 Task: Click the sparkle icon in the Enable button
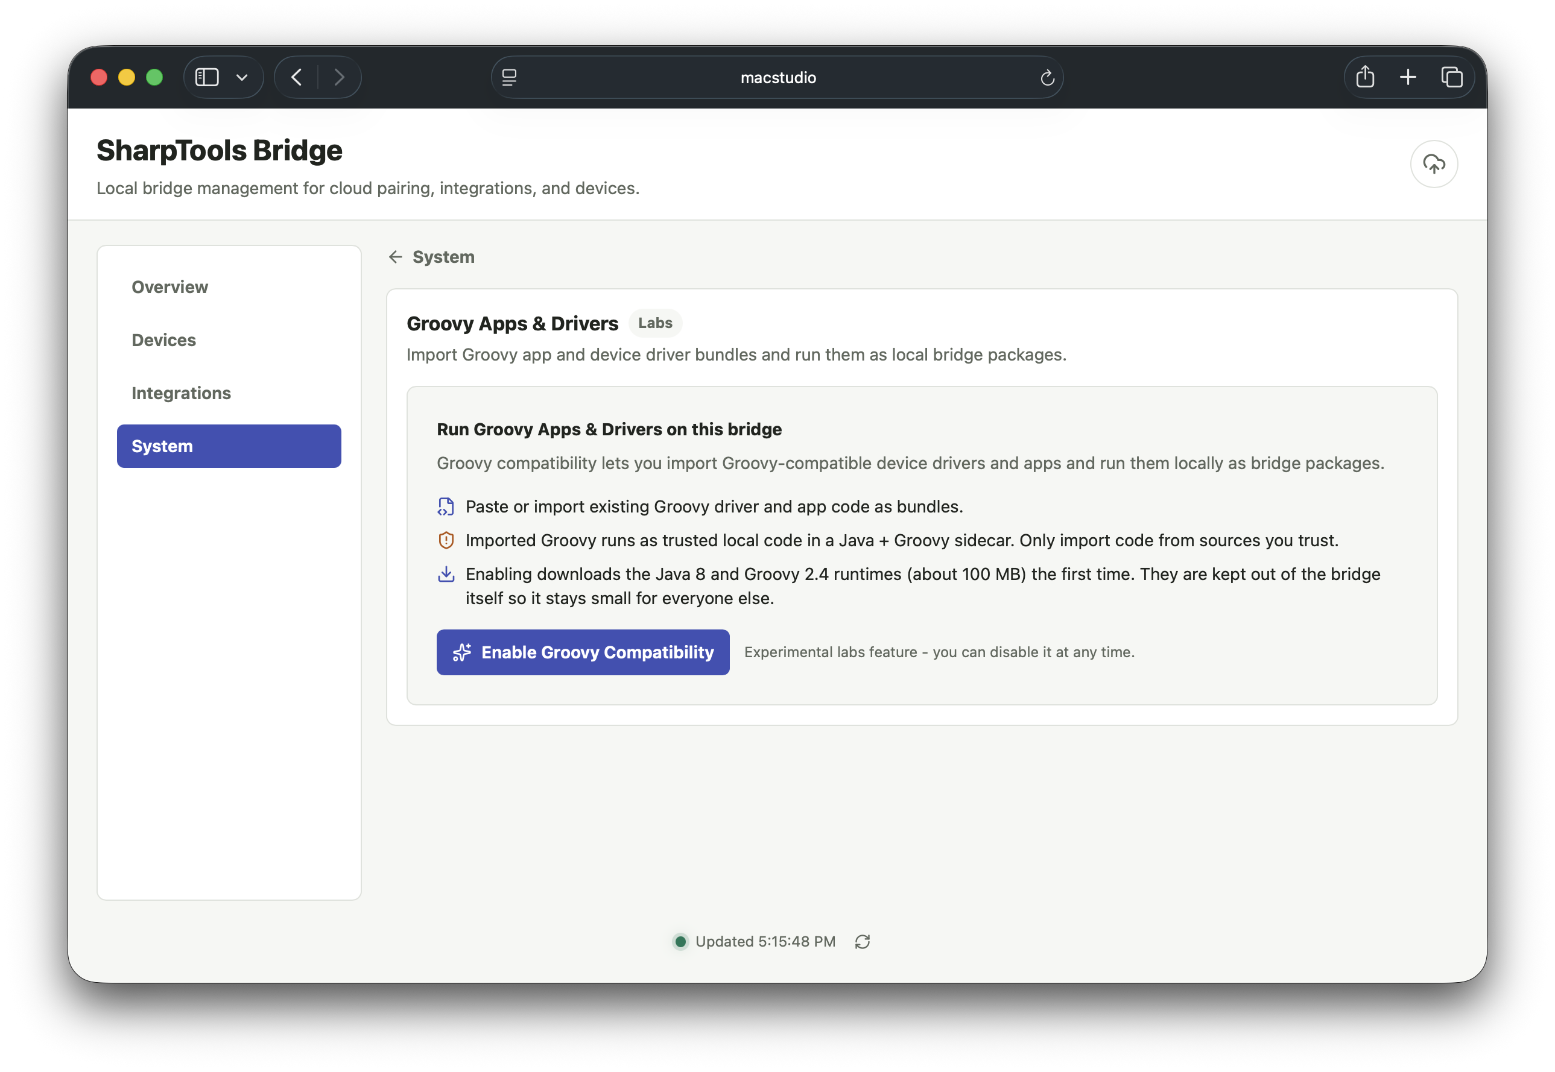(461, 652)
